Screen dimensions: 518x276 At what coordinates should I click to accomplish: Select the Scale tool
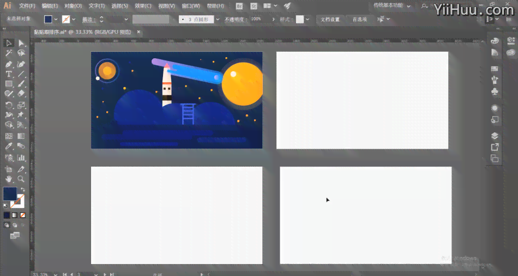21,105
